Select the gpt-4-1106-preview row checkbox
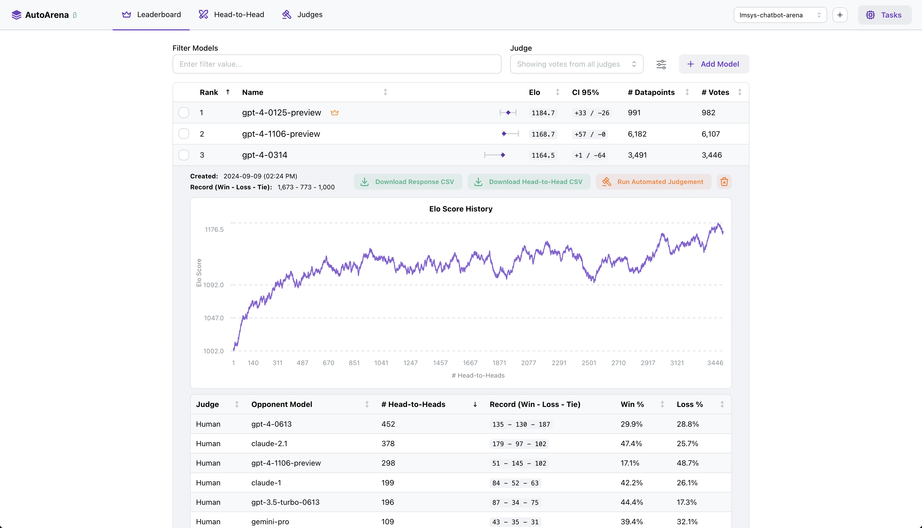922x528 pixels. (184, 134)
